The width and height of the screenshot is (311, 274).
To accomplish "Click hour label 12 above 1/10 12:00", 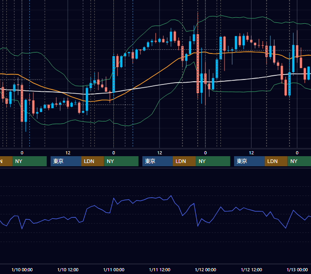I will click(x=68, y=153).
